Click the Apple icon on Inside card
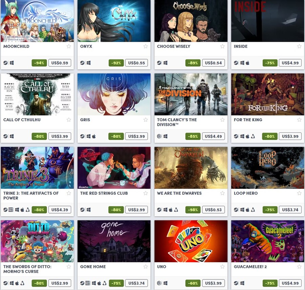Image resolution: width=305 pixels, height=290 pixels. [x=247, y=63]
